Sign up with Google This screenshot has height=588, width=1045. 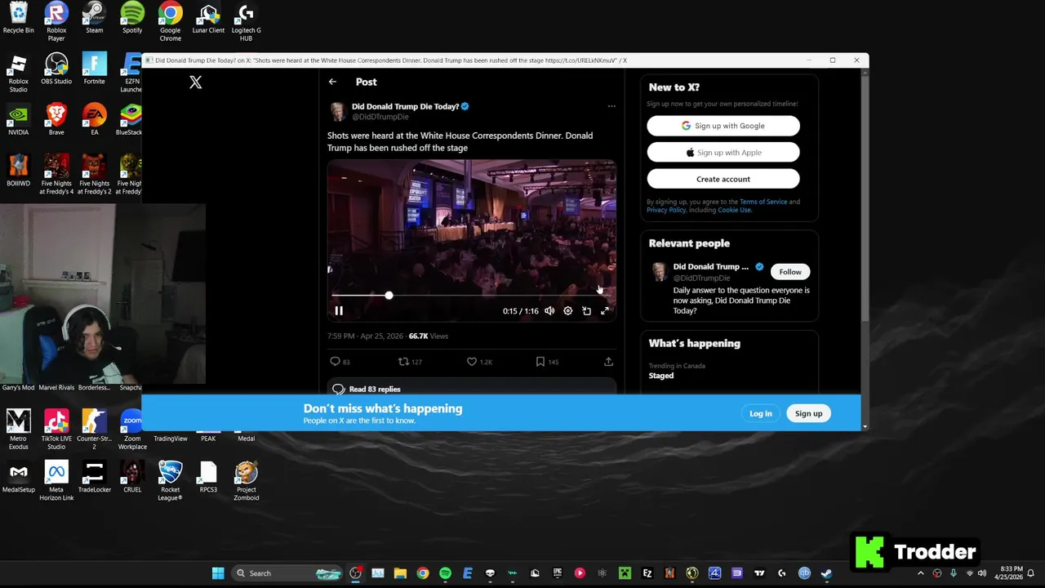pyautogui.click(x=723, y=126)
